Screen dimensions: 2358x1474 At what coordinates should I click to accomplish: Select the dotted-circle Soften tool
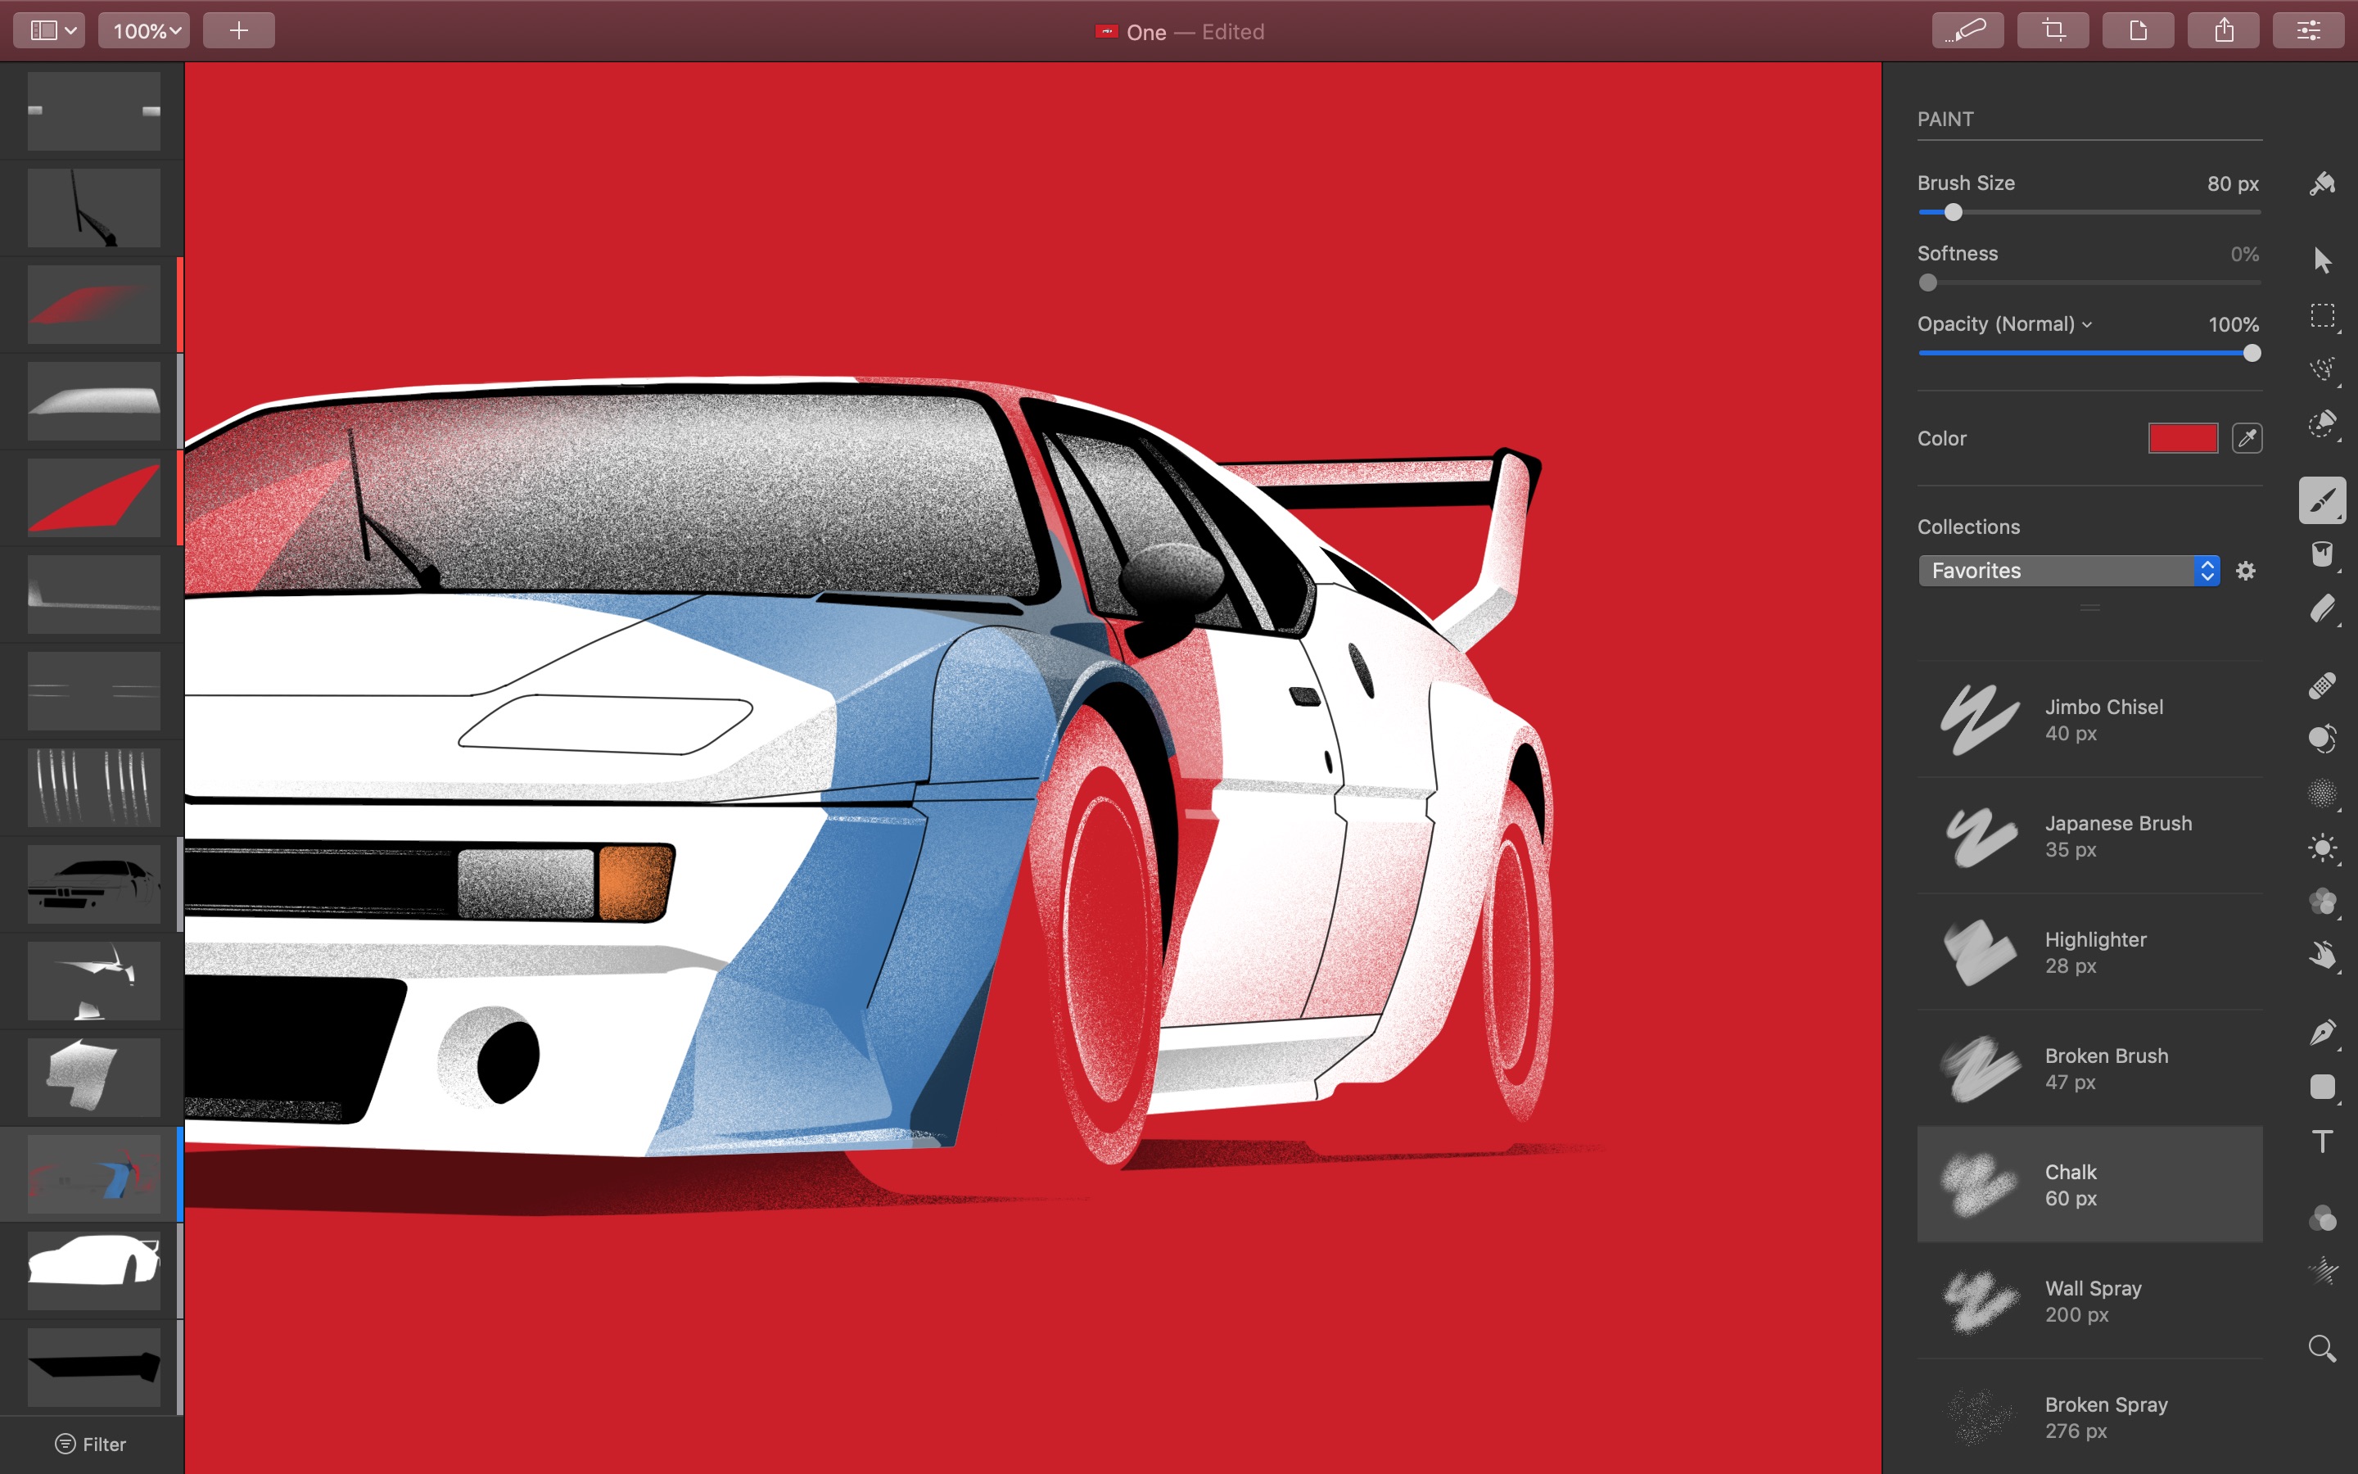[2322, 794]
